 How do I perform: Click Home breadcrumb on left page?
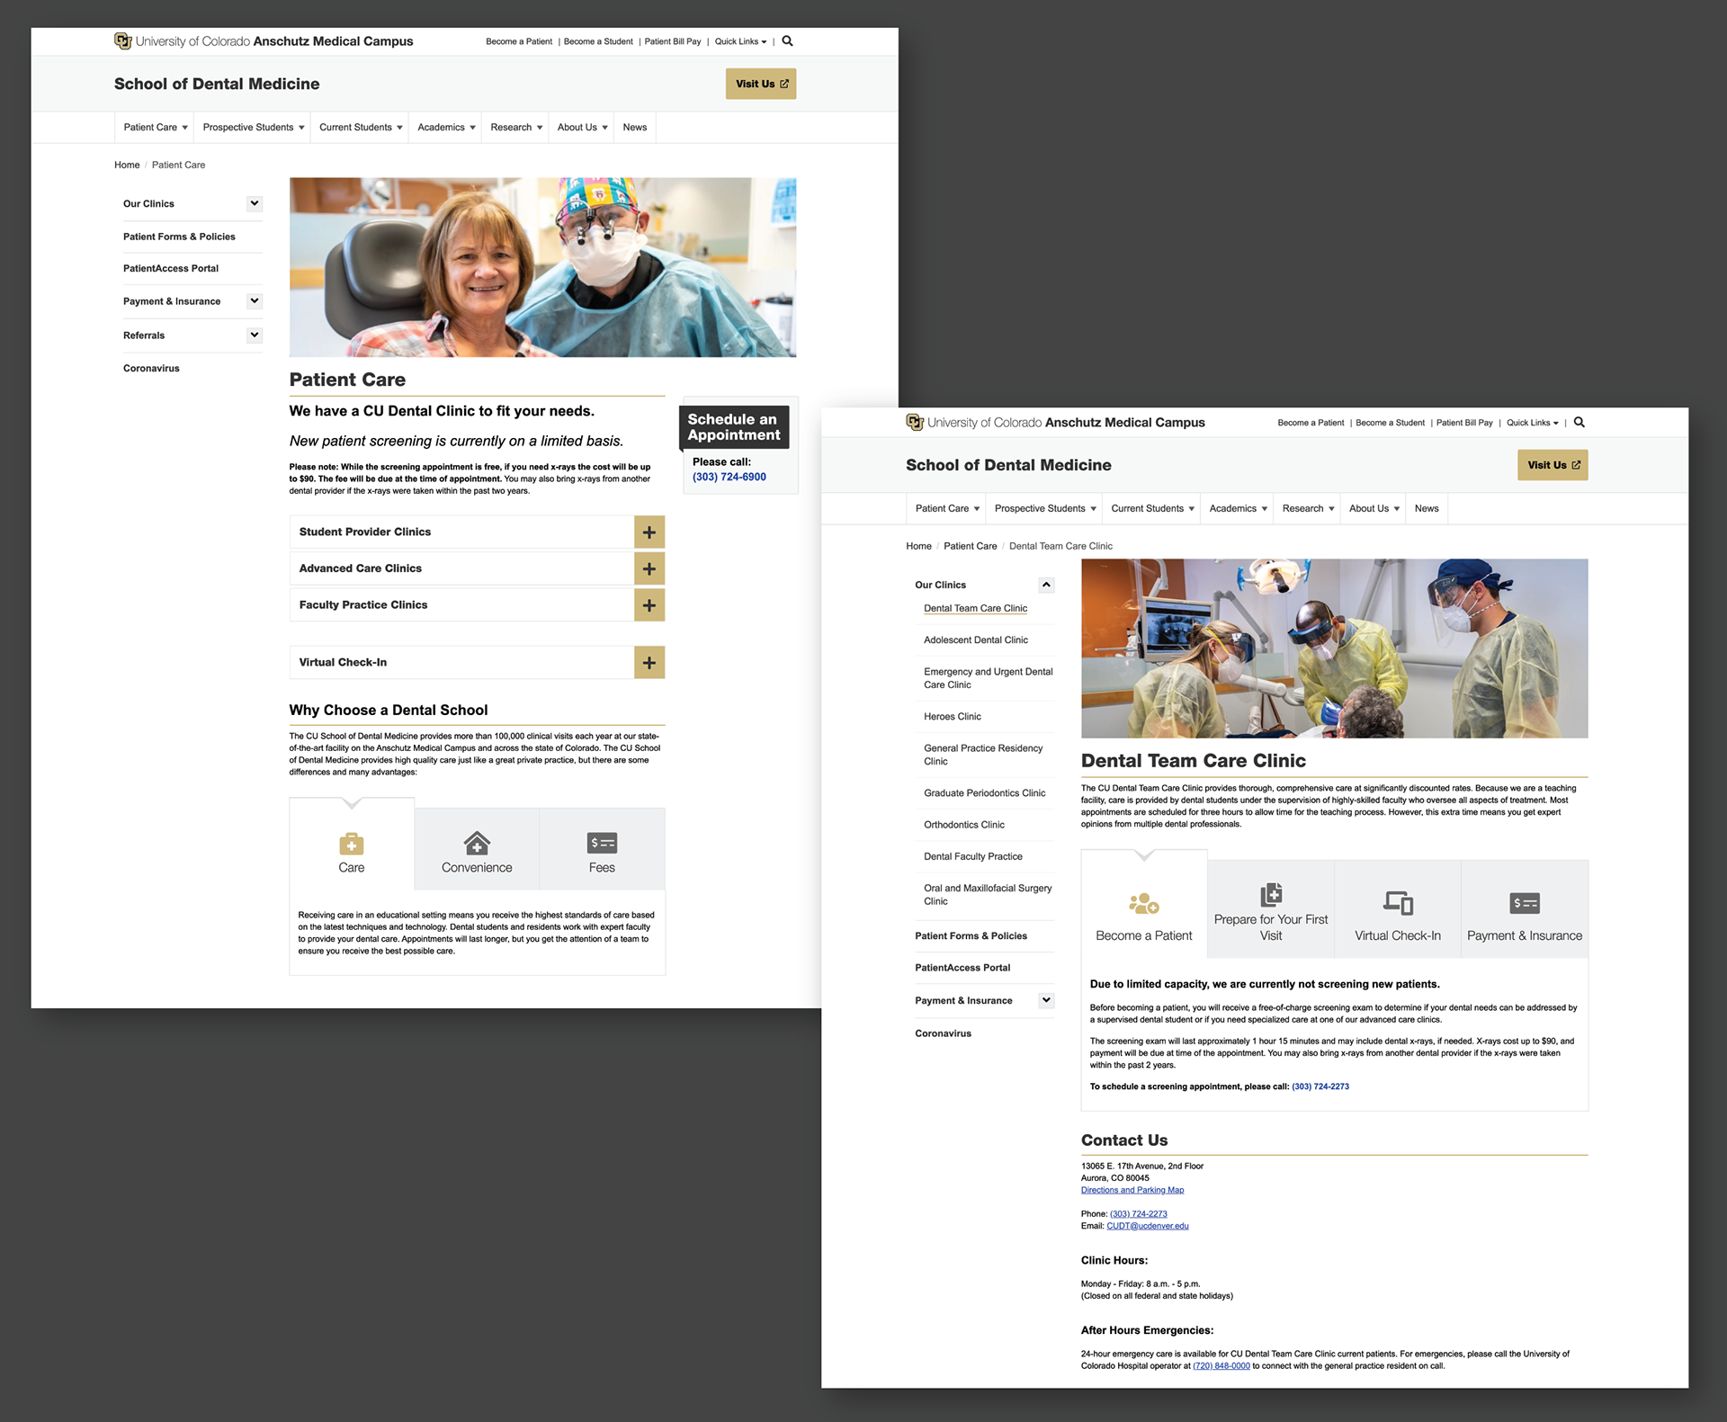127,165
